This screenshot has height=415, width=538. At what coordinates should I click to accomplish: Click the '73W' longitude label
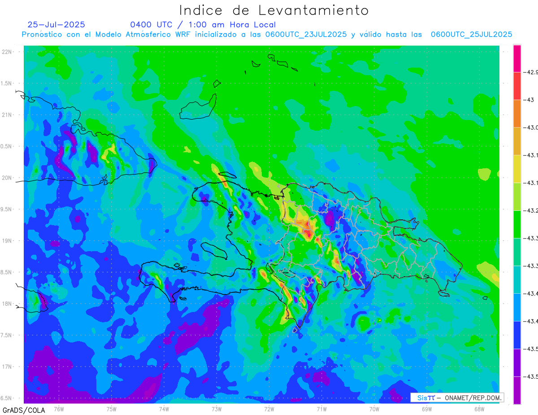[217, 409]
